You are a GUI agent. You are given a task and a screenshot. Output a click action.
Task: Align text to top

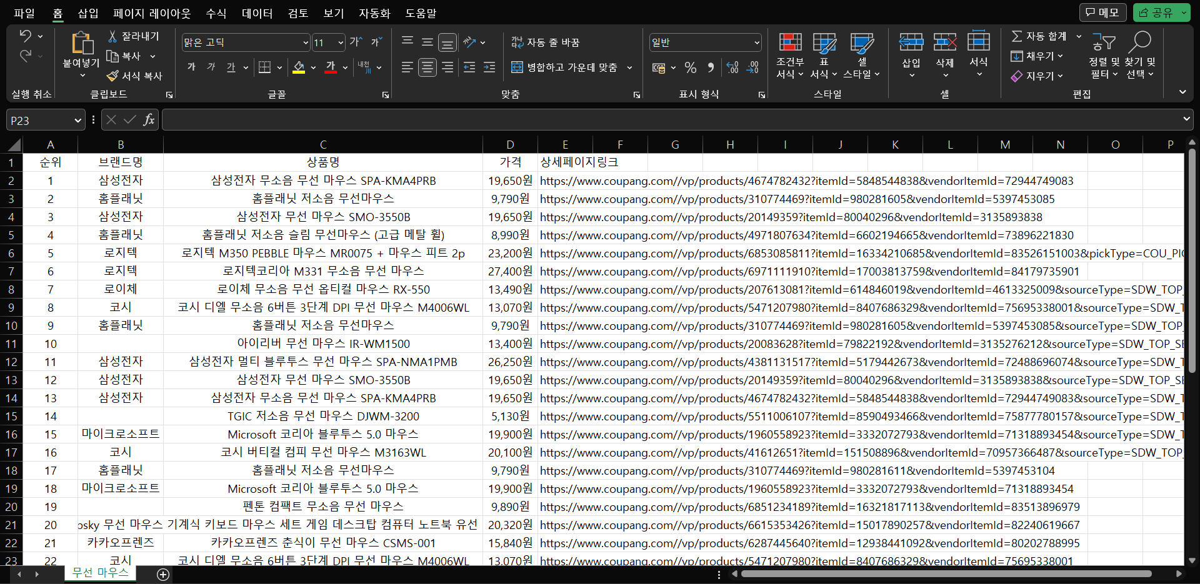tap(407, 42)
